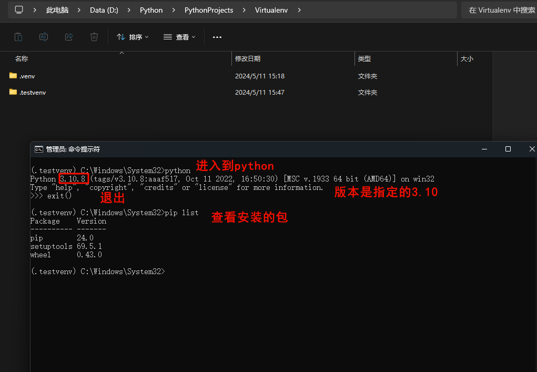Click the delete trash can icon
The height and width of the screenshot is (372, 537).
pyautogui.click(x=94, y=37)
